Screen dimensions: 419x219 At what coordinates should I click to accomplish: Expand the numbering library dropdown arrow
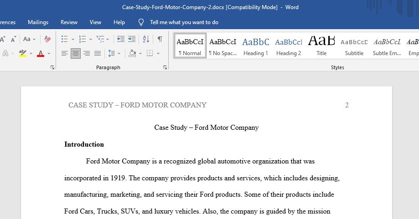pyautogui.click(x=91, y=40)
